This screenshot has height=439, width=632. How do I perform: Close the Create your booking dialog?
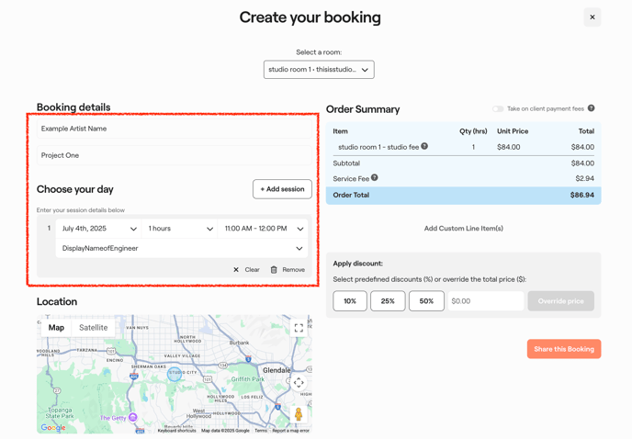pyautogui.click(x=592, y=17)
